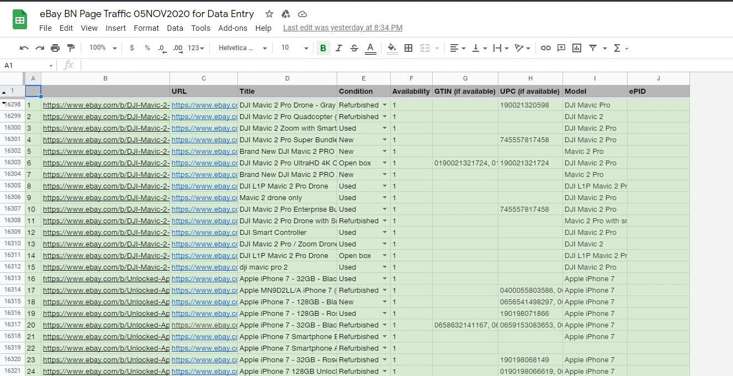The height and width of the screenshot is (376, 733).
Task: Insert a link
Action: coord(546,48)
